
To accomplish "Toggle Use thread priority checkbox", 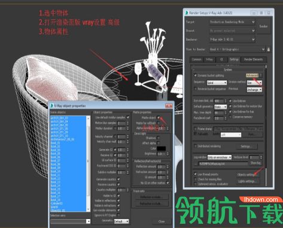I will tap(195, 174).
